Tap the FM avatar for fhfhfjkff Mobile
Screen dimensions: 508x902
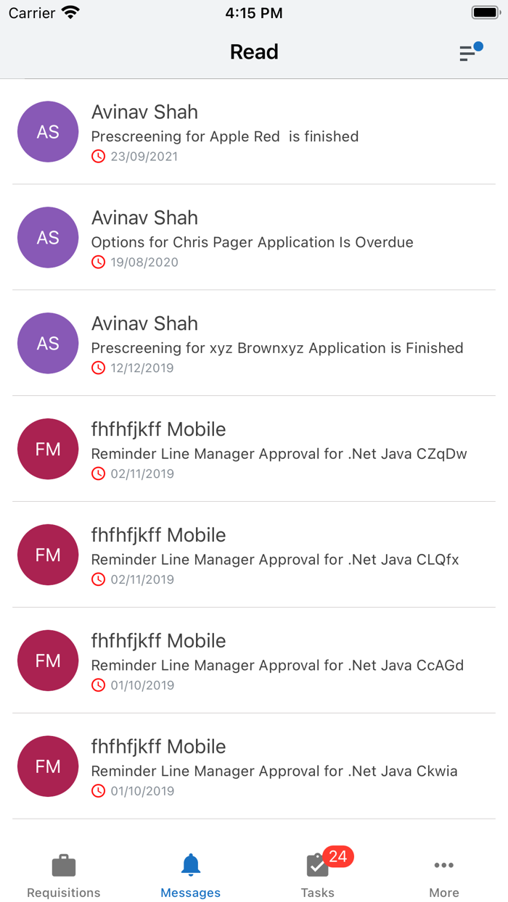[48, 449]
